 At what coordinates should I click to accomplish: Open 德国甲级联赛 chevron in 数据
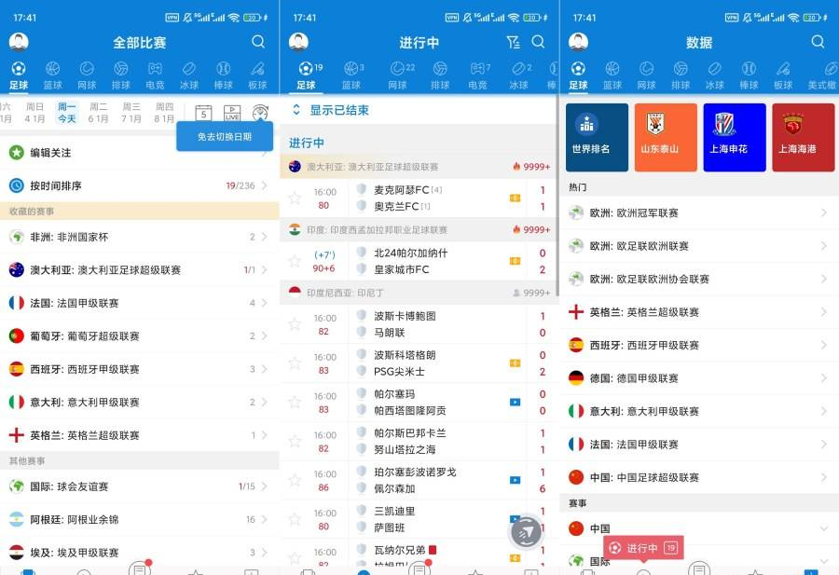823,378
